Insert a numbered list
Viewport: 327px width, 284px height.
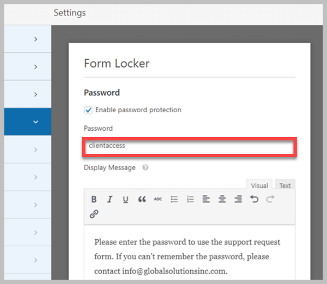[x=190, y=199]
